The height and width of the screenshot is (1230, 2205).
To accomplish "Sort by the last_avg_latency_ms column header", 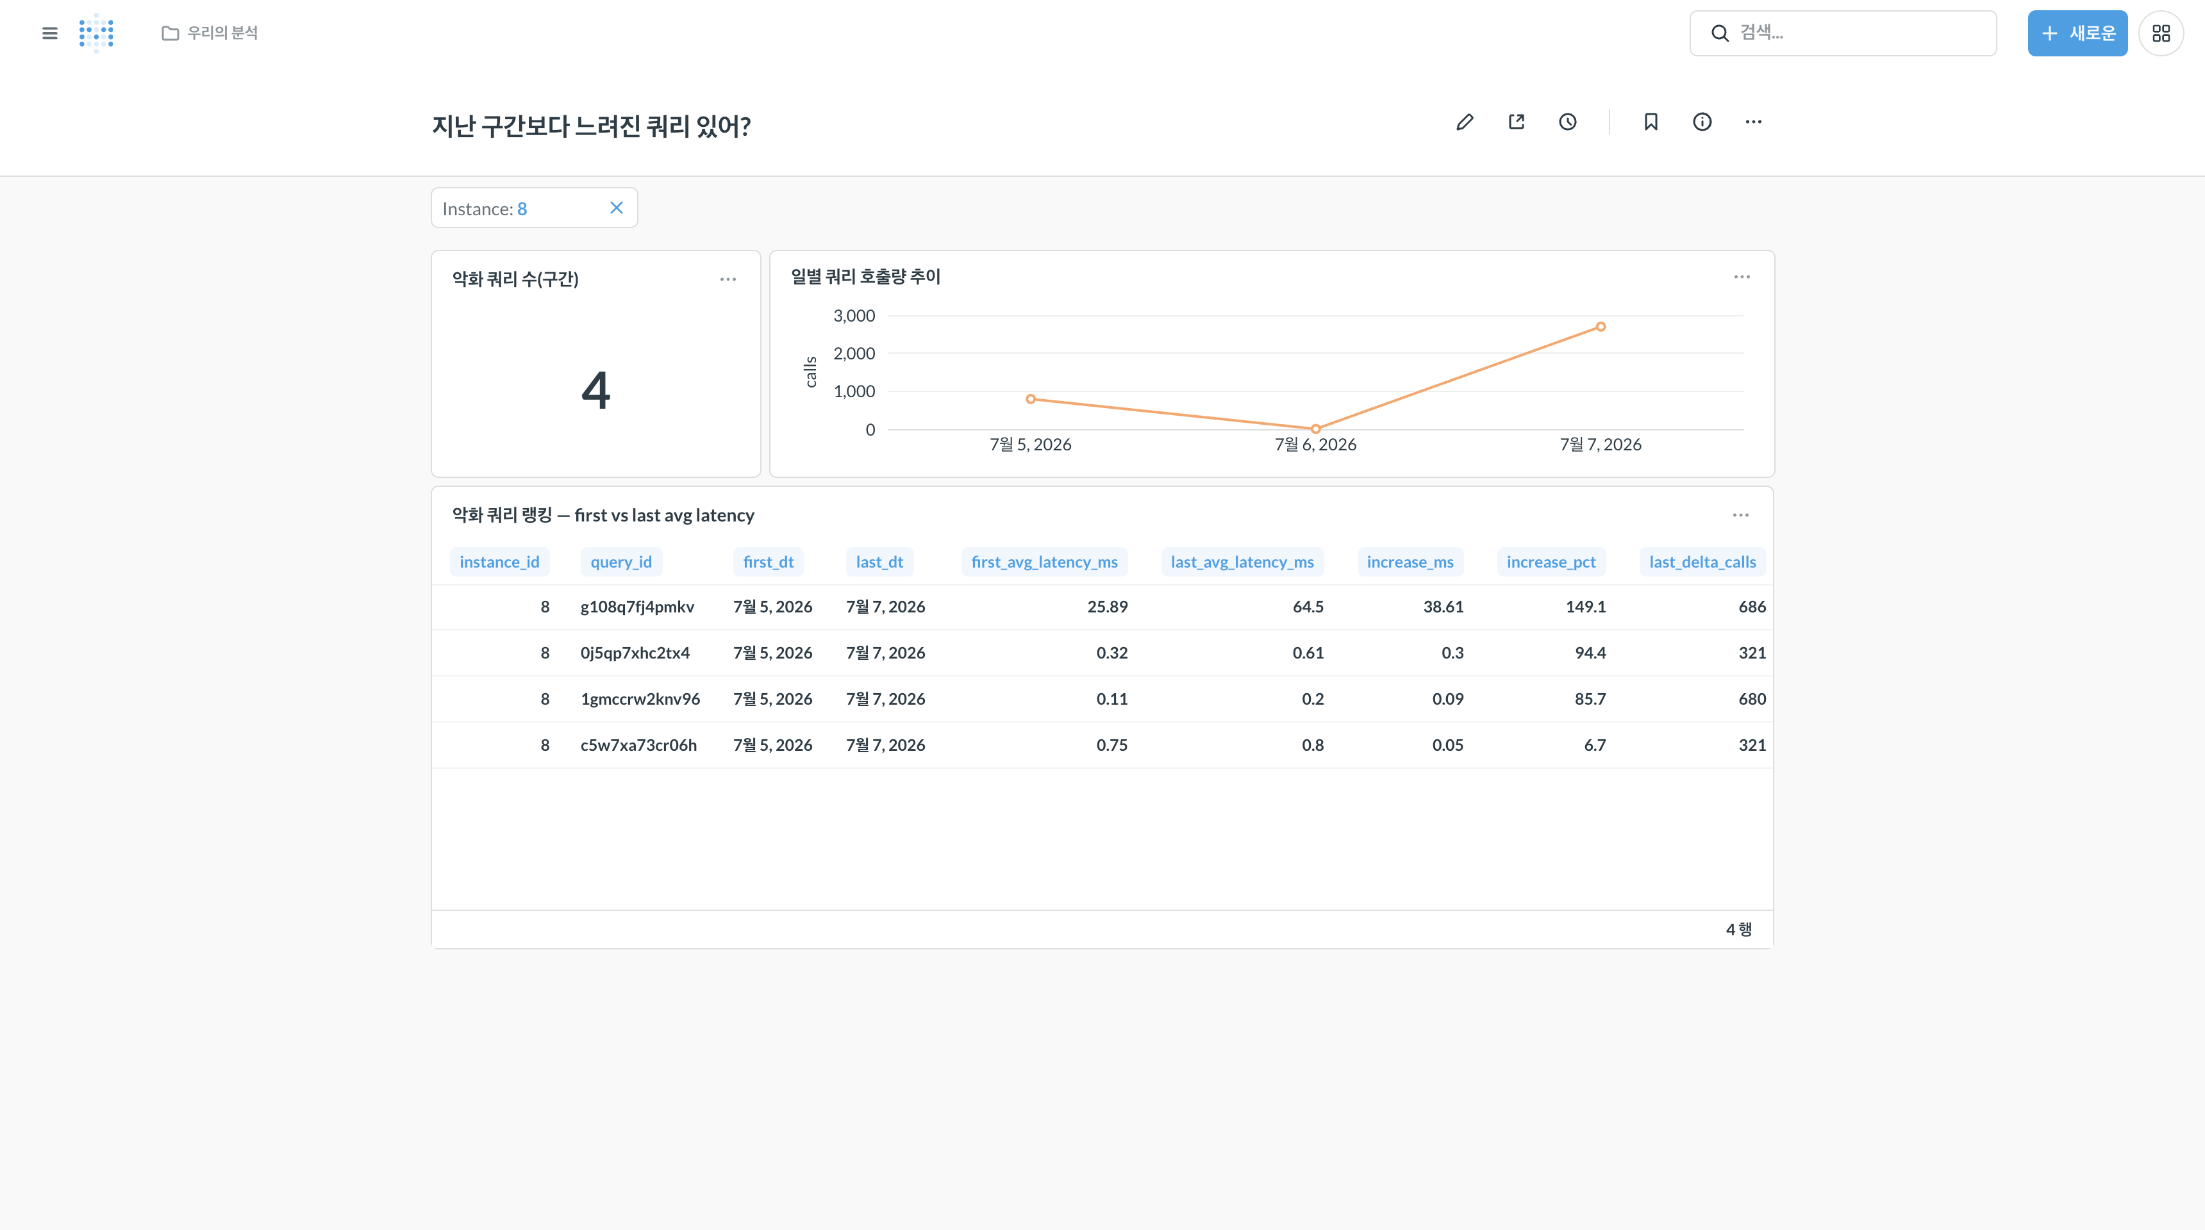I will (x=1242, y=562).
